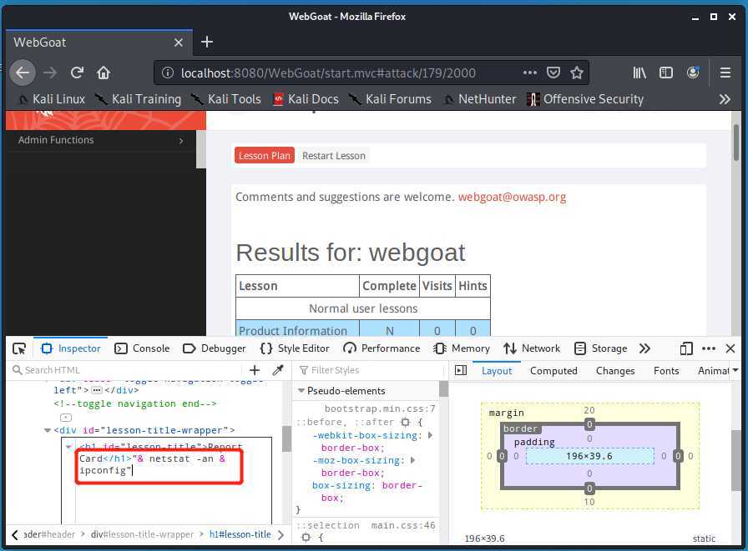The width and height of the screenshot is (748, 551).
Task: Click the Filter Styles field
Action: [370, 370]
